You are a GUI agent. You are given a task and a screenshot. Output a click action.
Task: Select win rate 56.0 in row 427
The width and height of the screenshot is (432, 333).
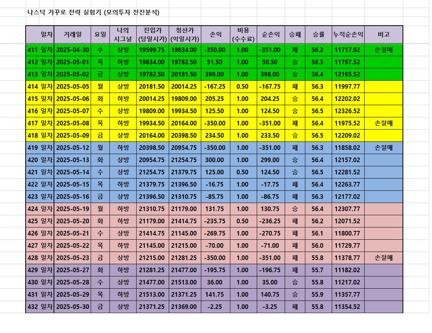pos(318,245)
